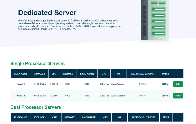Select the Dedicated Server page title

[47, 13]
